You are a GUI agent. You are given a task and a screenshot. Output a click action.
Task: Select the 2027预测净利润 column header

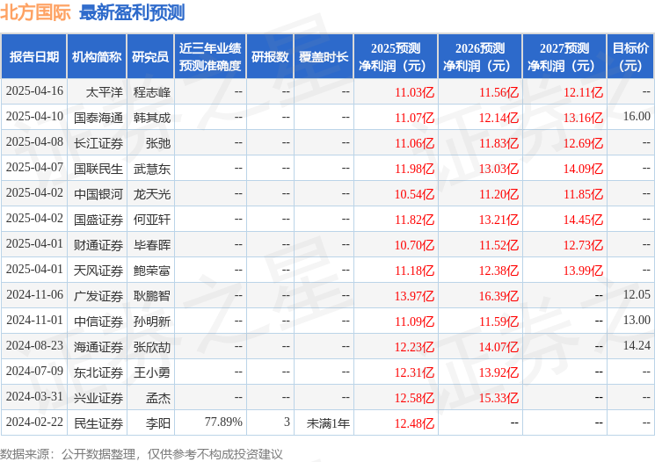[564, 57]
